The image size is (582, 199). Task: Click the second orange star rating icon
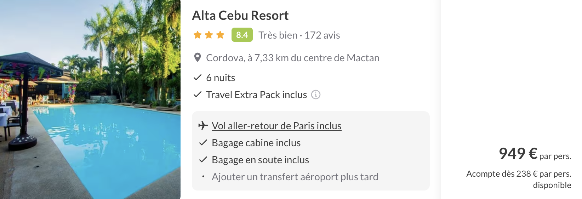point(209,35)
